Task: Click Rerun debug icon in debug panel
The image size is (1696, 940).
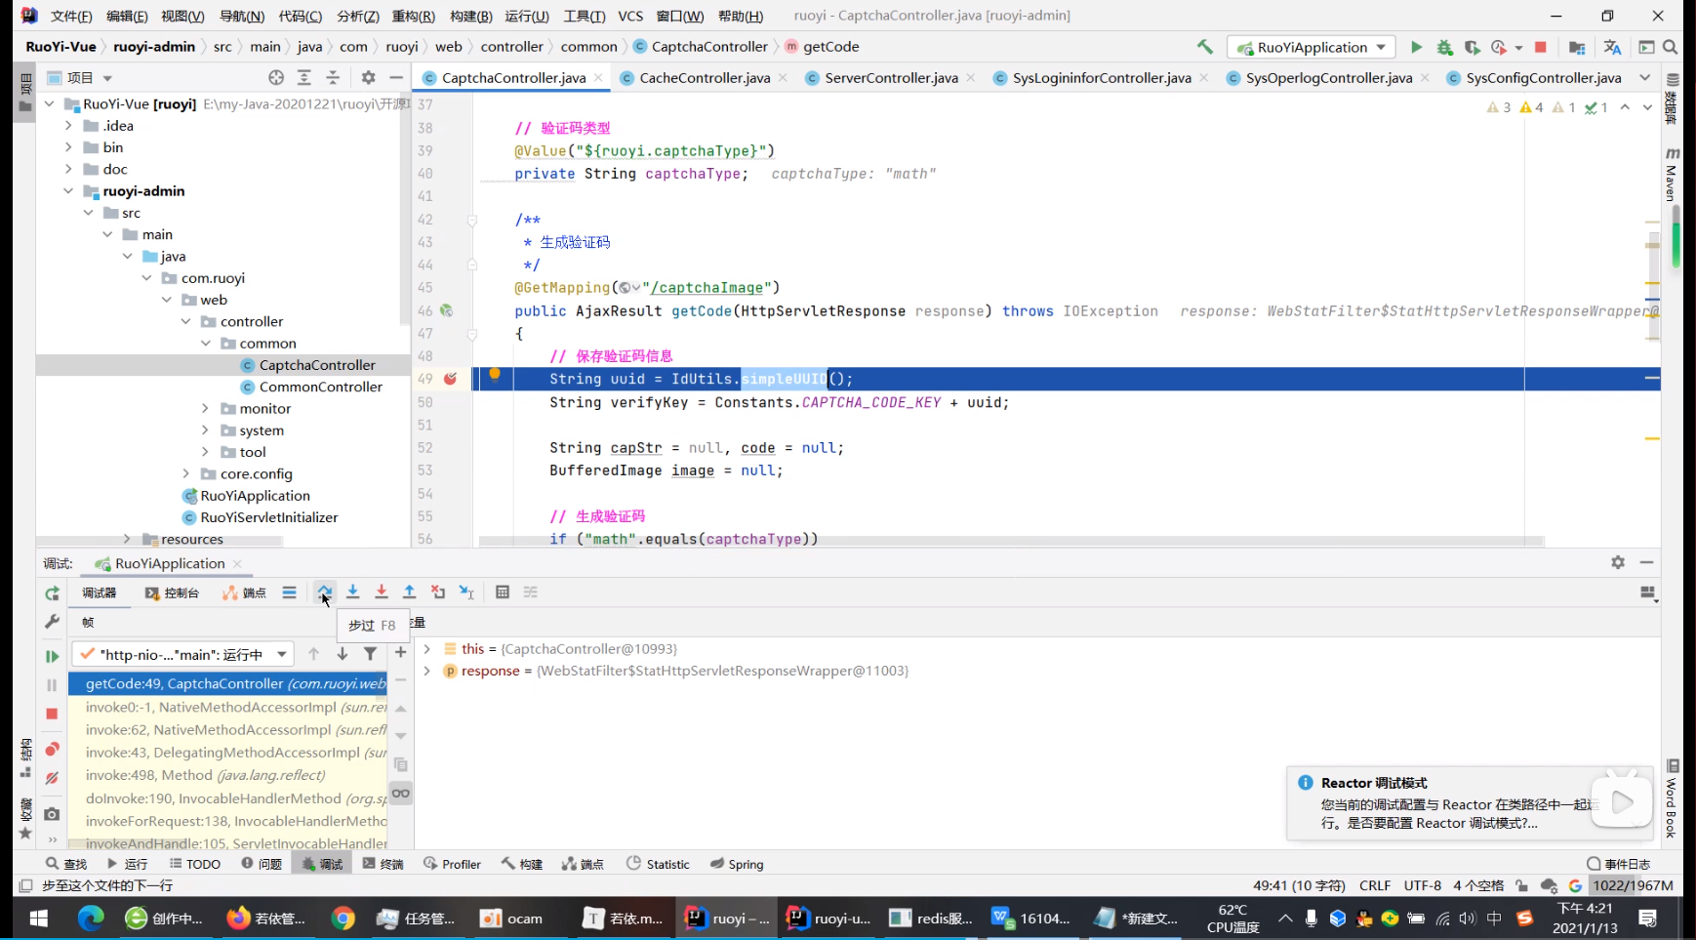Action: (x=52, y=593)
